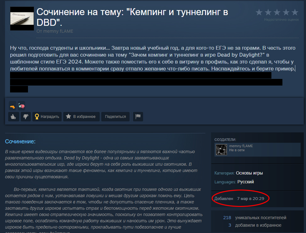Click the Категория: label
Screen dimensions: 306x233
(225, 173)
